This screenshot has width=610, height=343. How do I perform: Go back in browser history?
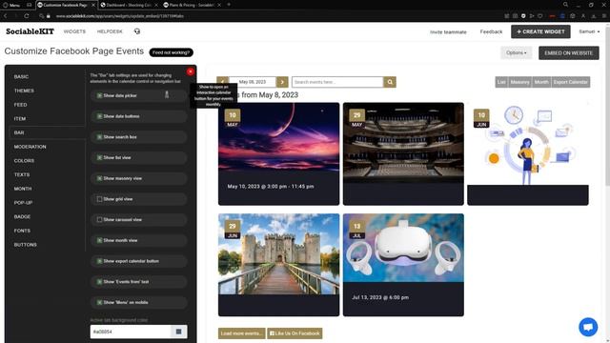point(6,16)
